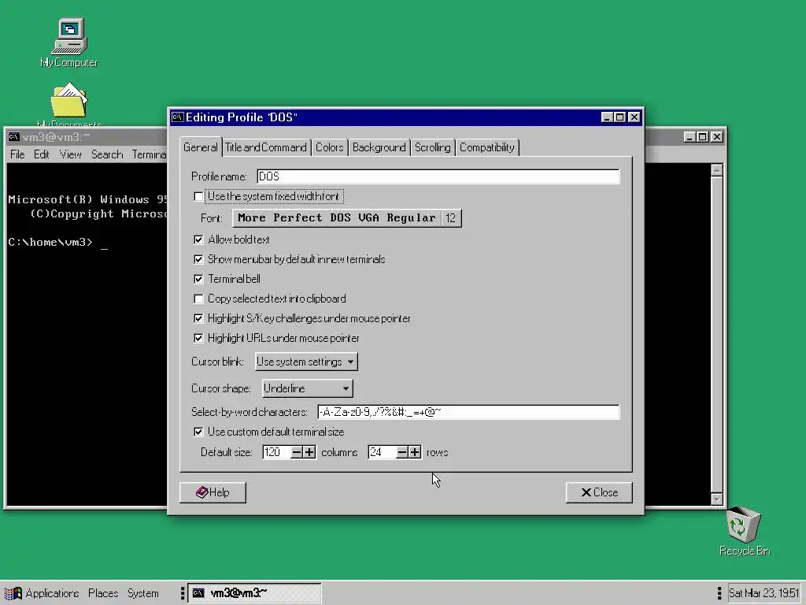Open the Cursor shape Underline dropdown
This screenshot has height=605, width=806.
308,388
